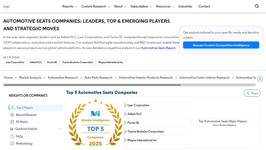Click the Home breadcrumb link

click(8, 78)
